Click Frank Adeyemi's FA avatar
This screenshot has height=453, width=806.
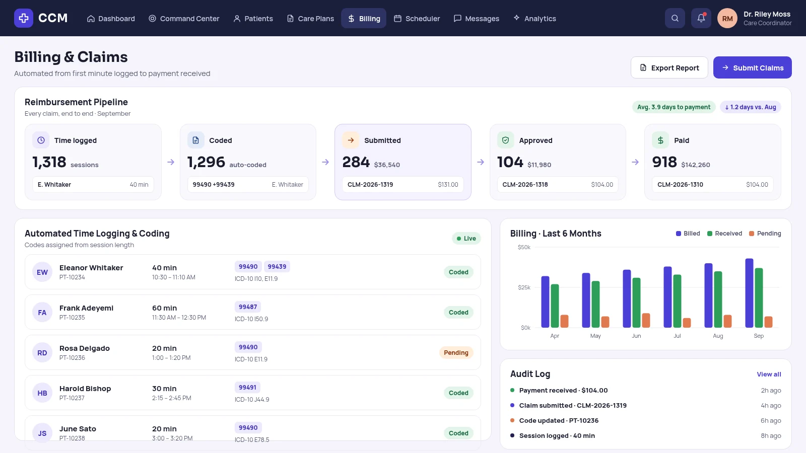click(42, 313)
